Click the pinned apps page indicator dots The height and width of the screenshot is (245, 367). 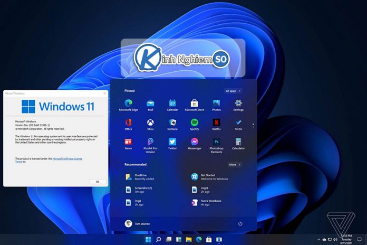253,126
